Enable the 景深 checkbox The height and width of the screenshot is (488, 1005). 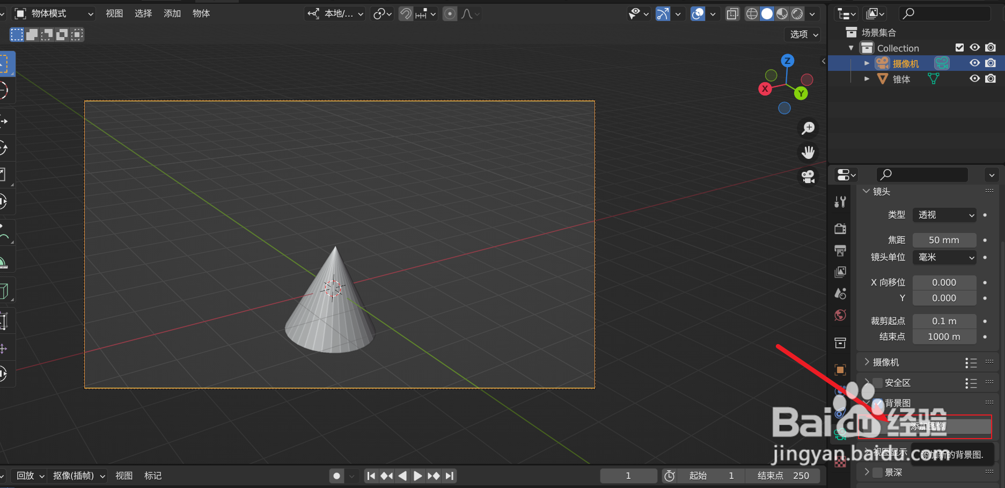[x=878, y=472]
